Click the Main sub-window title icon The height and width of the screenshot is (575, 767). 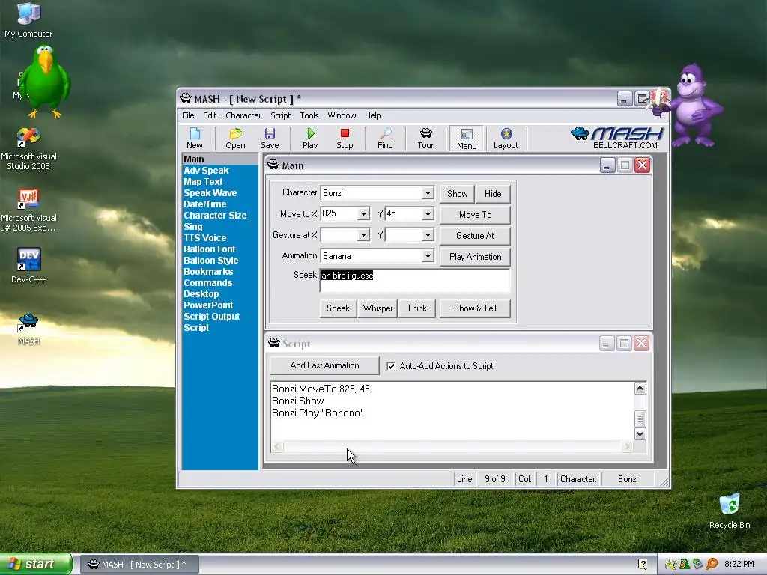(x=273, y=165)
